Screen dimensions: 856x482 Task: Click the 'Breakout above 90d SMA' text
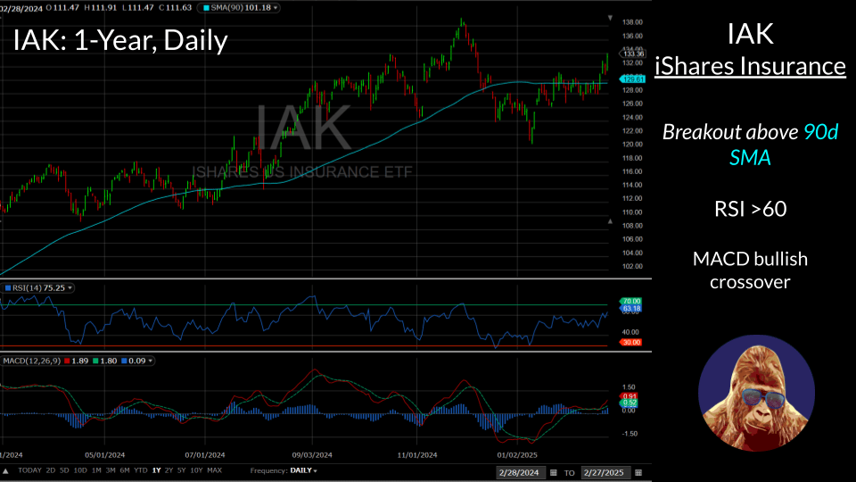click(x=750, y=145)
